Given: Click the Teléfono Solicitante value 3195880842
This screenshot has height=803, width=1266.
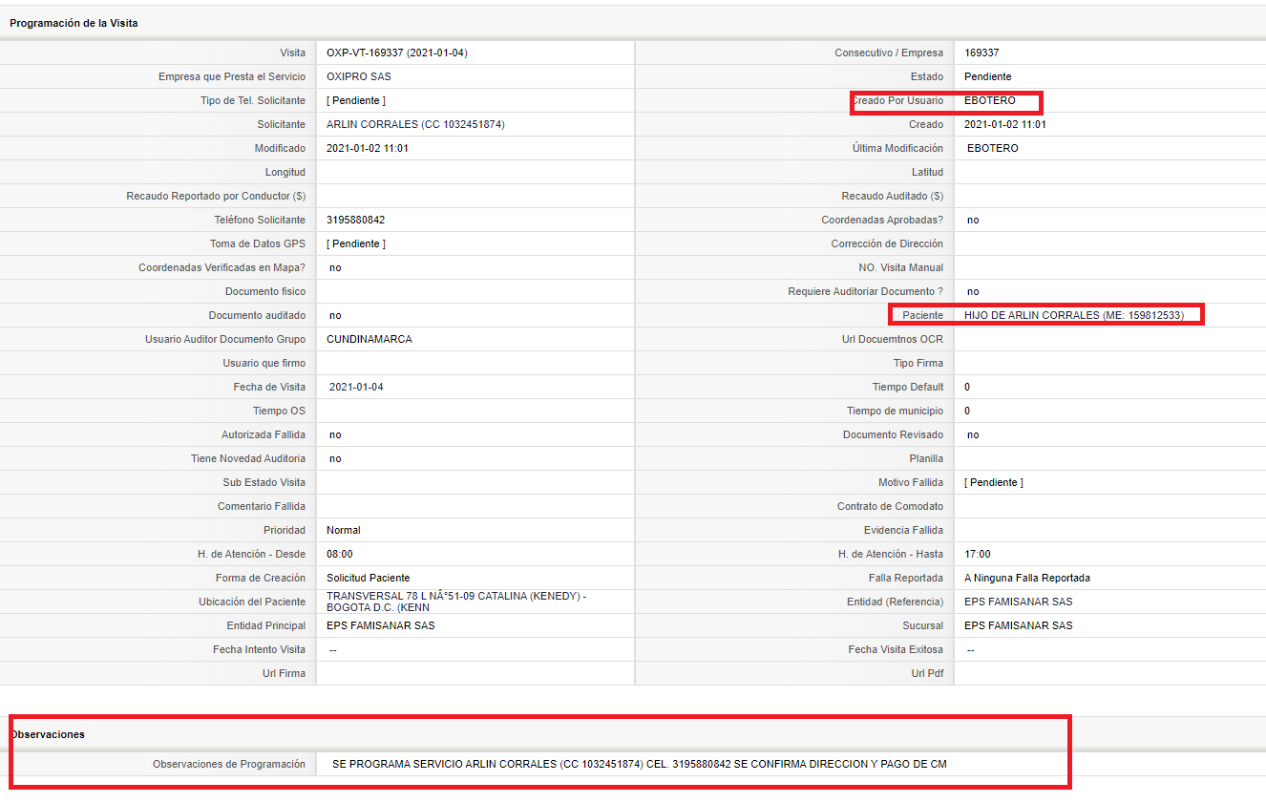Looking at the screenshot, I should 356,220.
